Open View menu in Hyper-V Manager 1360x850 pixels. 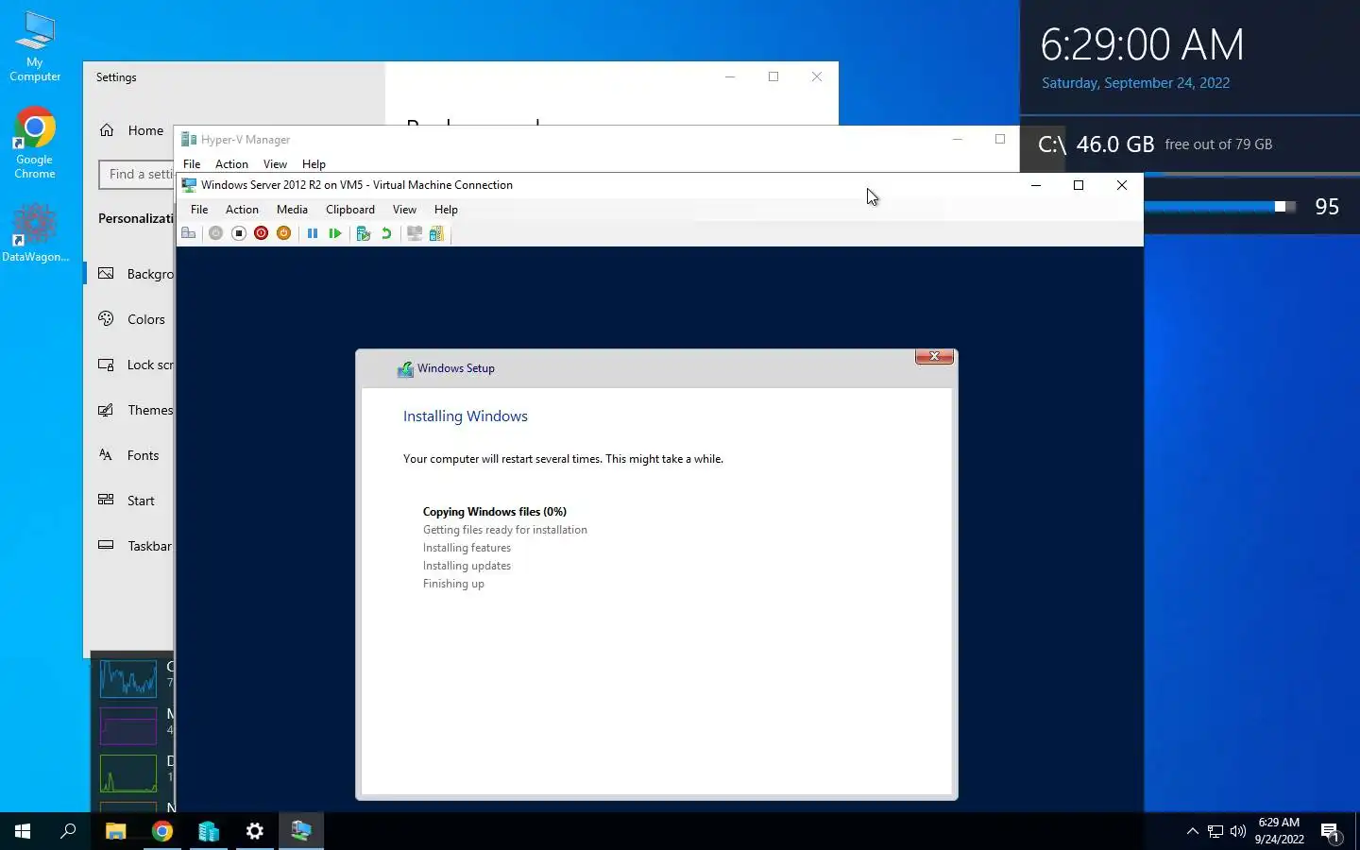(x=275, y=164)
